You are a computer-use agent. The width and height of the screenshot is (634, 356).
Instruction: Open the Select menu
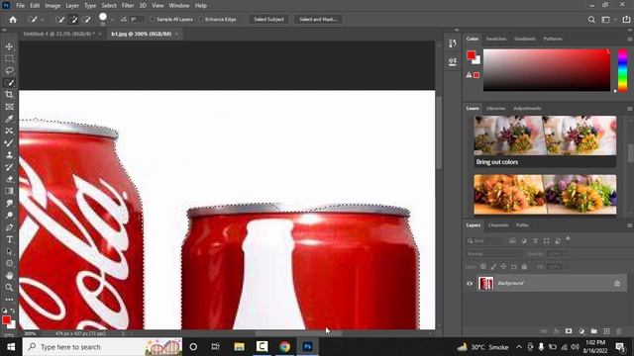[x=109, y=6]
